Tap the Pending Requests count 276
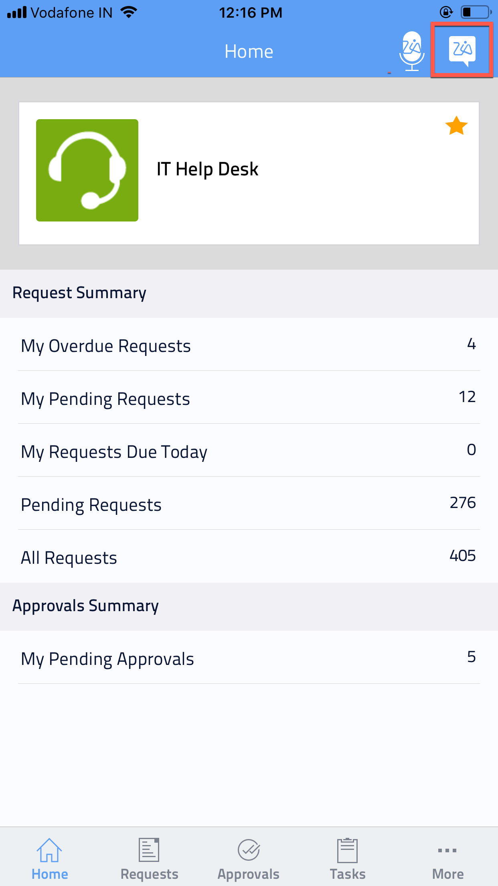Viewport: 498px width, 886px height. 462,503
